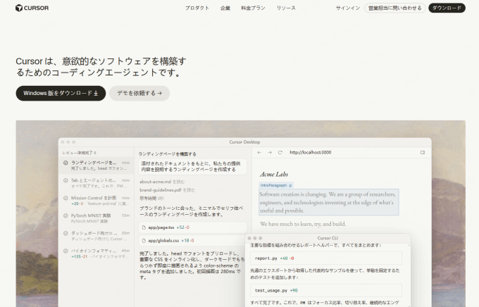Click check circle for PyTorch MNIST task
Image resolution: width=479 pixels, height=307 pixels.
coord(66,215)
